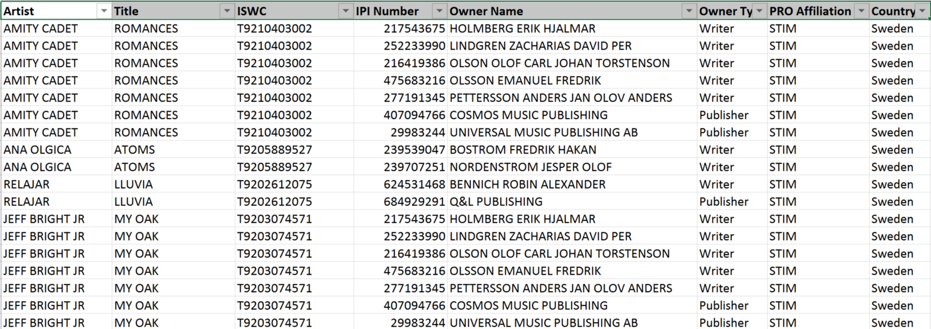
Task: Select IPI number 239707251
Action: [x=401, y=167]
